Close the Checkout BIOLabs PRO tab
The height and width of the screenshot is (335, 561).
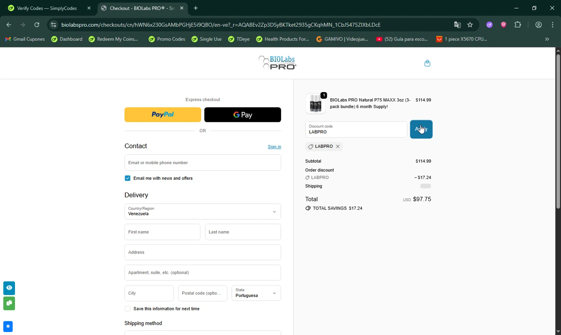182,8
